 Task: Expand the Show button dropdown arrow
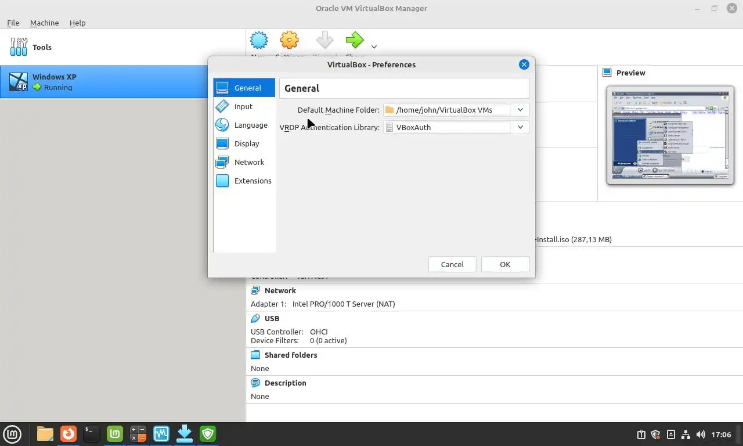tap(374, 47)
